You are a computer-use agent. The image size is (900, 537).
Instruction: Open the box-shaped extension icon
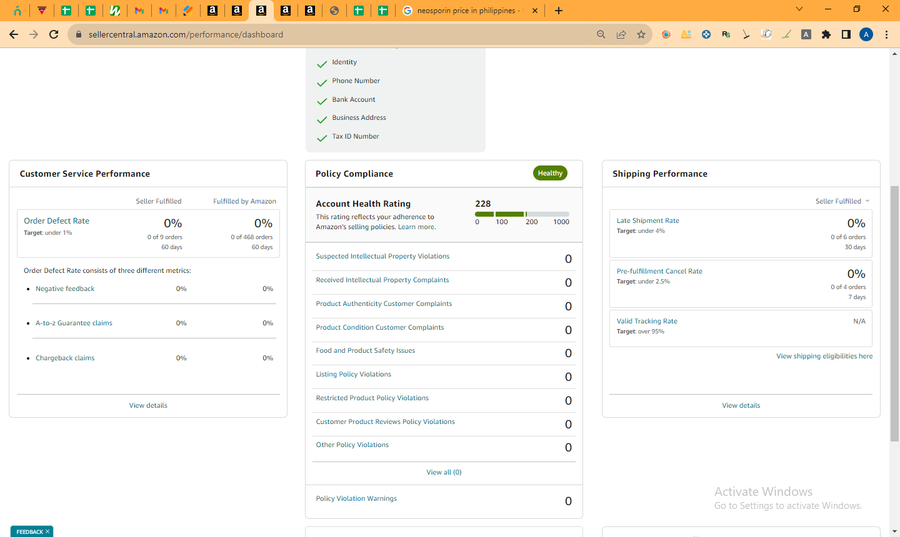click(x=766, y=34)
